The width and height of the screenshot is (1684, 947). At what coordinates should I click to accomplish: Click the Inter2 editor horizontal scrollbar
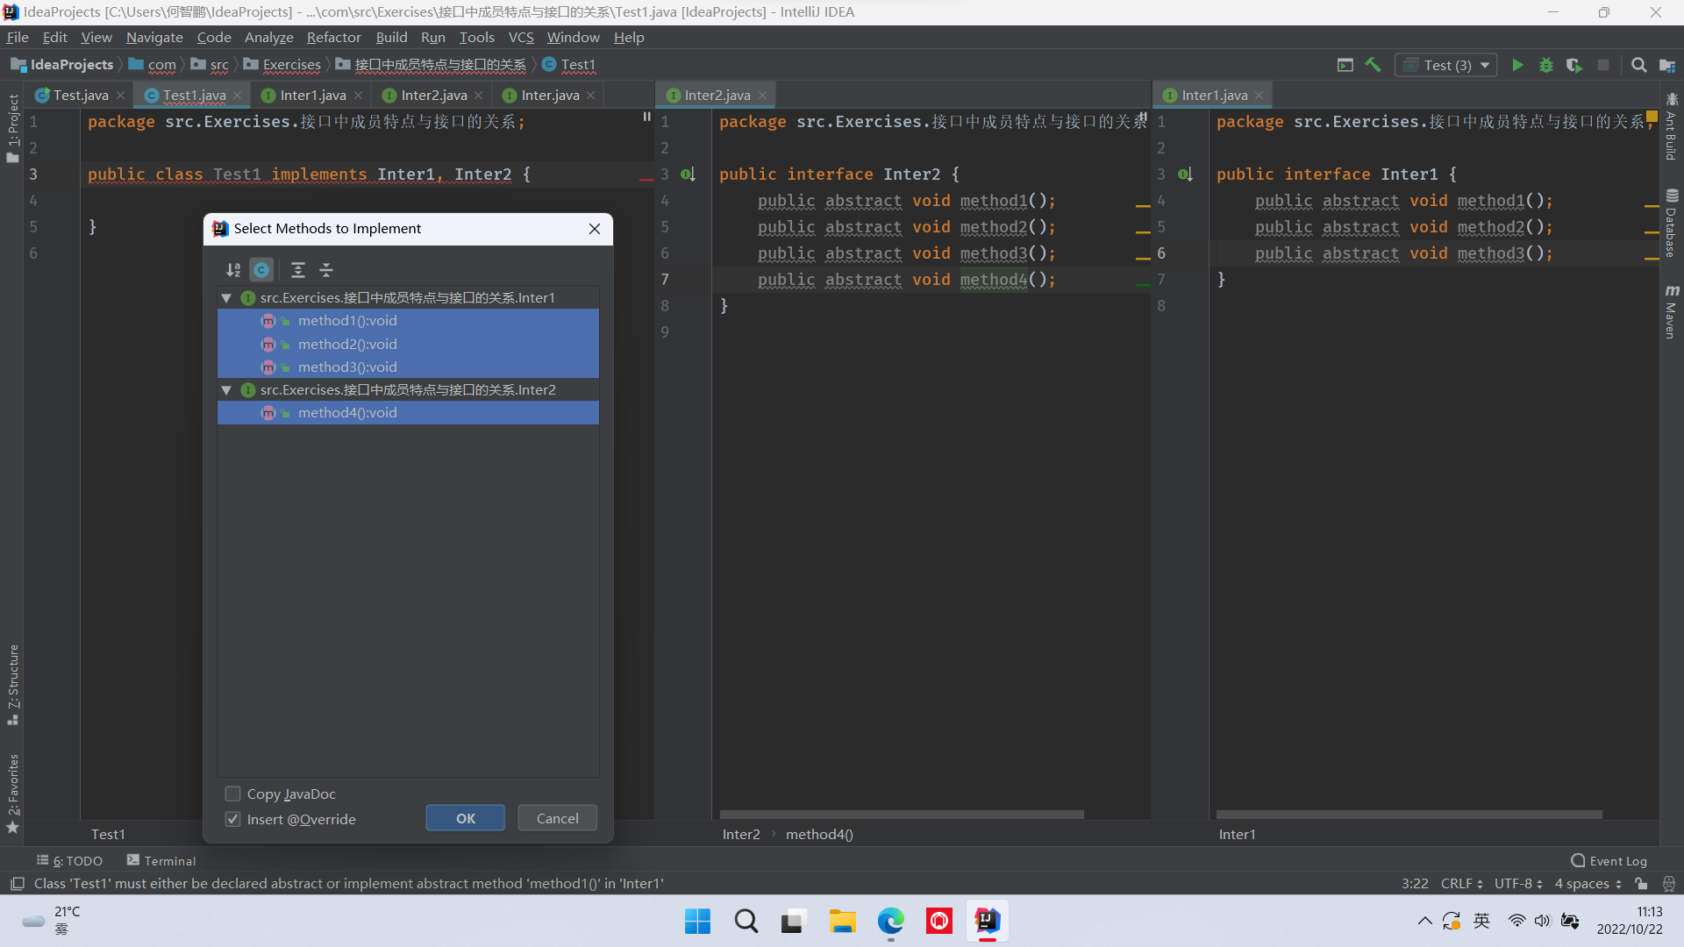(x=902, y=815)
